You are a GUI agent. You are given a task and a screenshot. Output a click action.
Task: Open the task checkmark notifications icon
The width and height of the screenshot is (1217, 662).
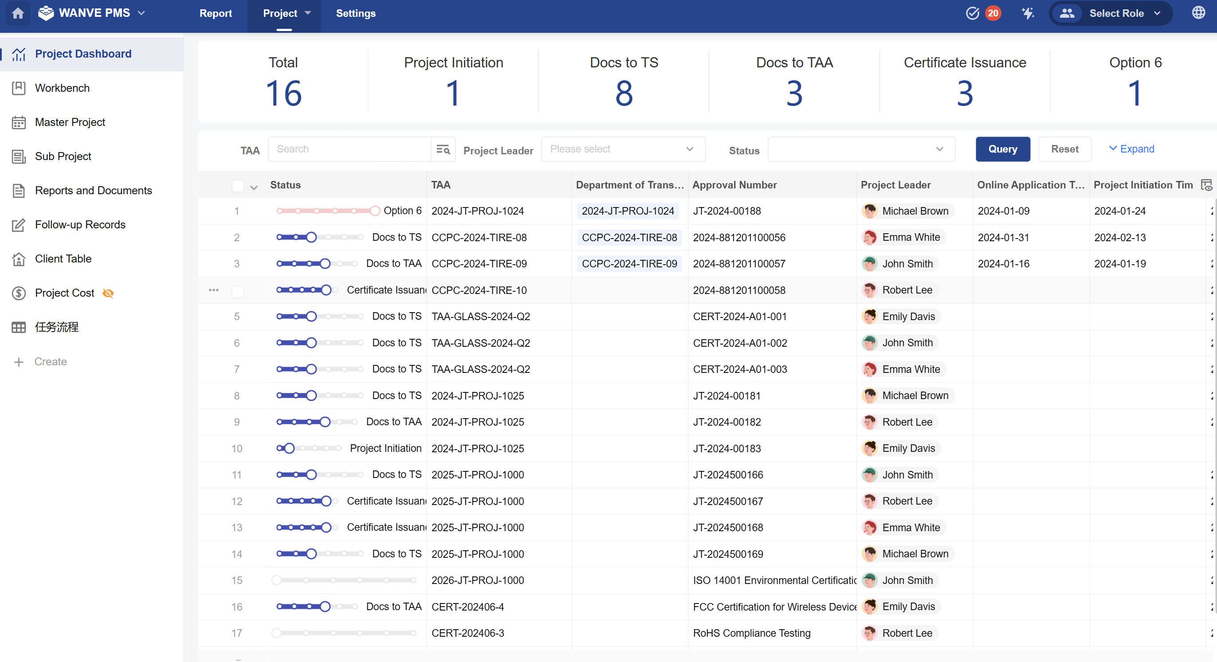pyautogui.click(x=972, y=13)
